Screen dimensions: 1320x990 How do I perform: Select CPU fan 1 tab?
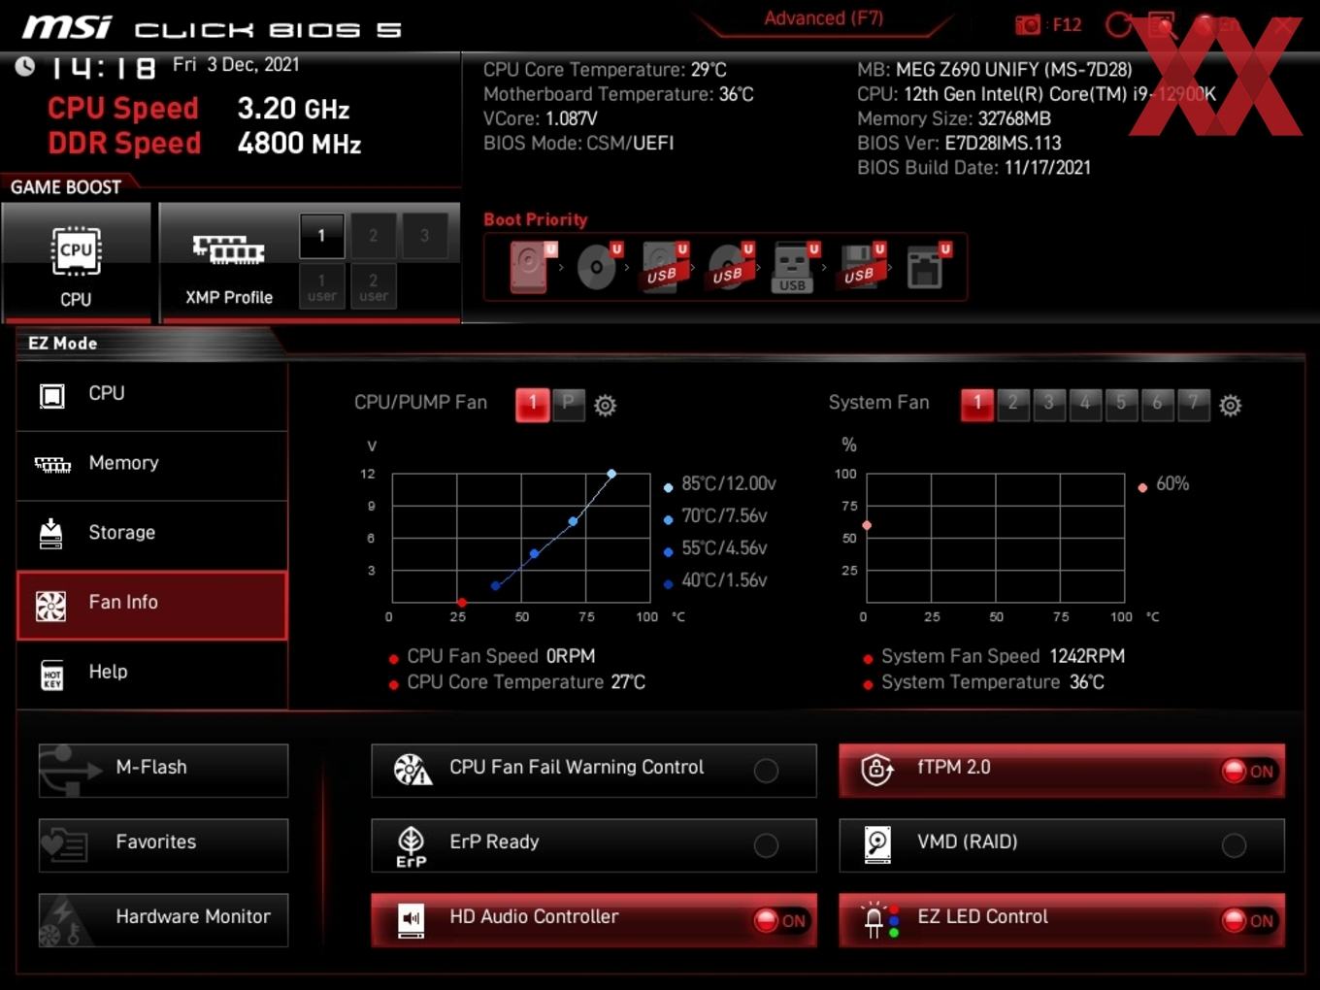click(x=533, y=404)
